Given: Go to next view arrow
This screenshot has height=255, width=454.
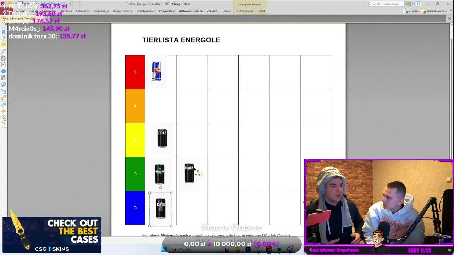Looking at the screenshot, I should pyautogui.click(x=79, y=4).
